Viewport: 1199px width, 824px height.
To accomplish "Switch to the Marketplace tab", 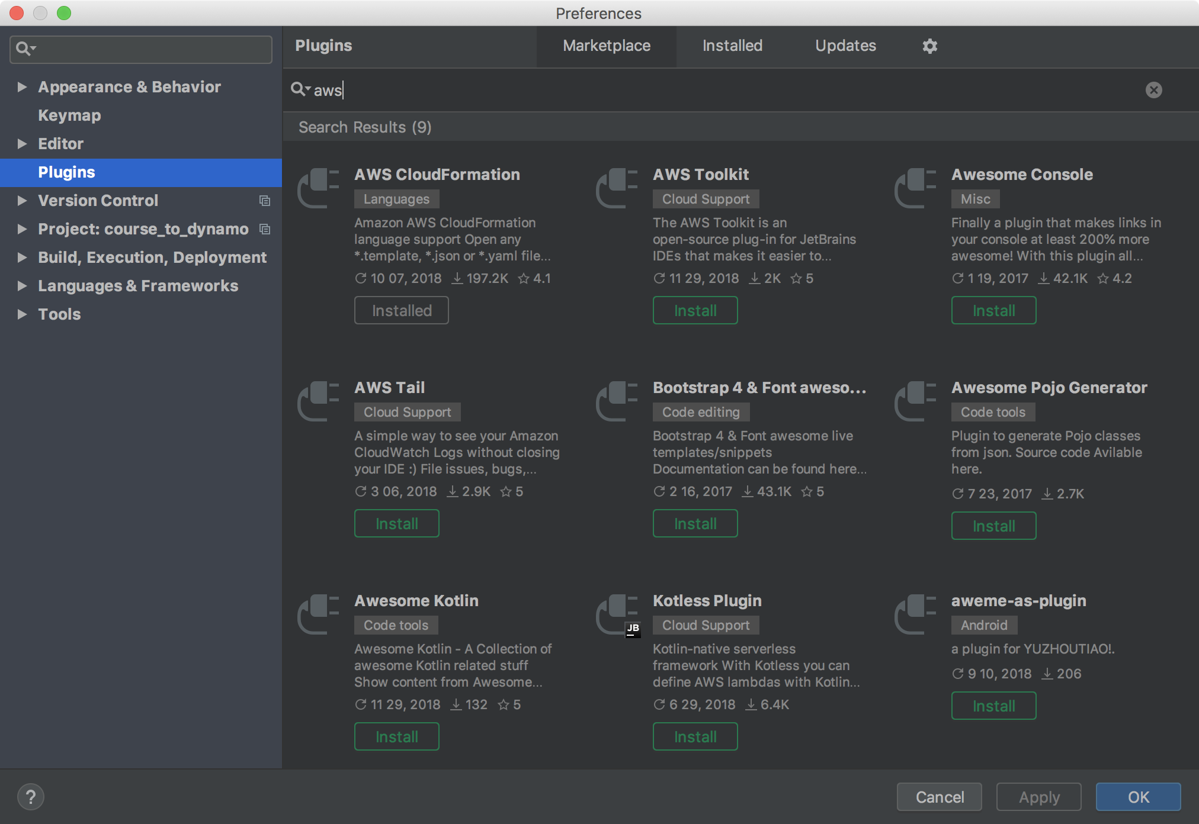I will point(607,46).
